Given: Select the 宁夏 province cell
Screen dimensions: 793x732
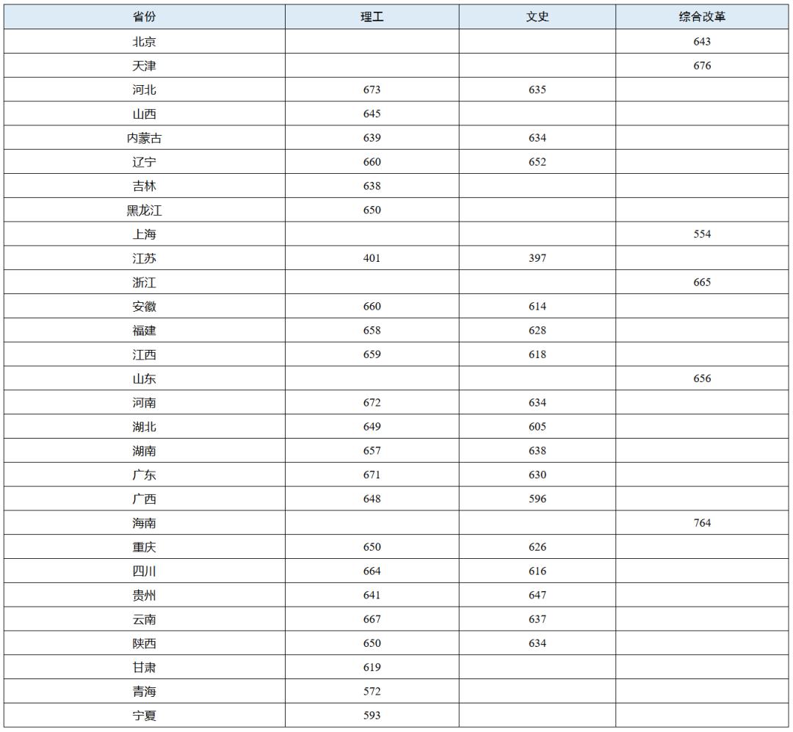Looking at the screenshot, I should [144, 716].
